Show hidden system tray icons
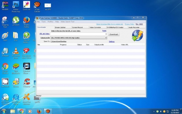182x114 pixels. [154, 112]
